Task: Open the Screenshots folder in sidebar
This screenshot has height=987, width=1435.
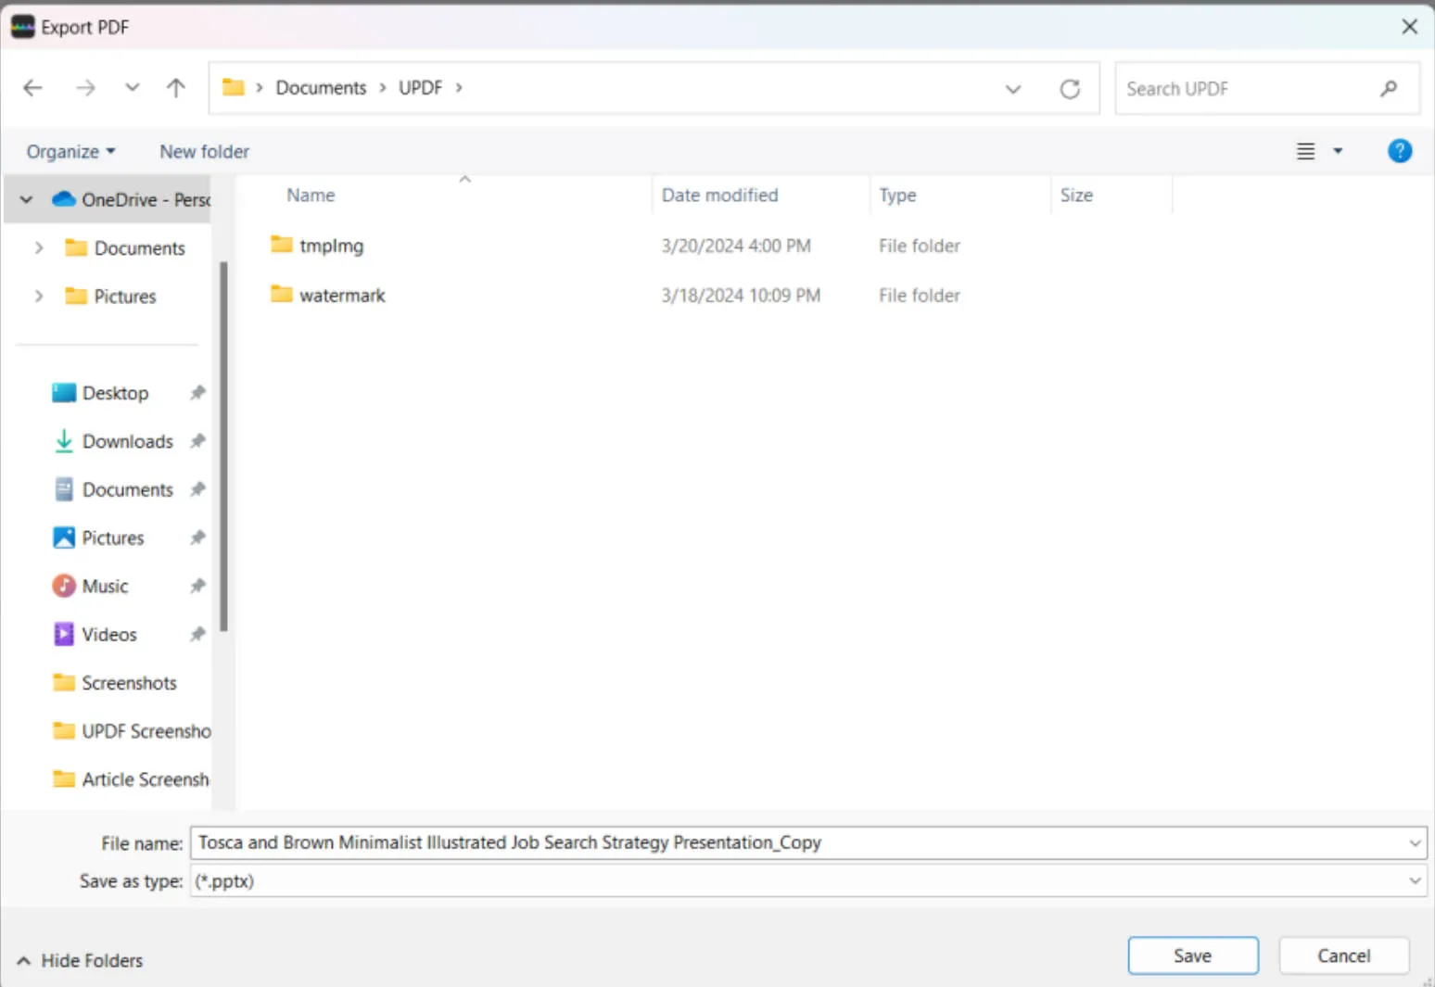Action: (115, 683)
